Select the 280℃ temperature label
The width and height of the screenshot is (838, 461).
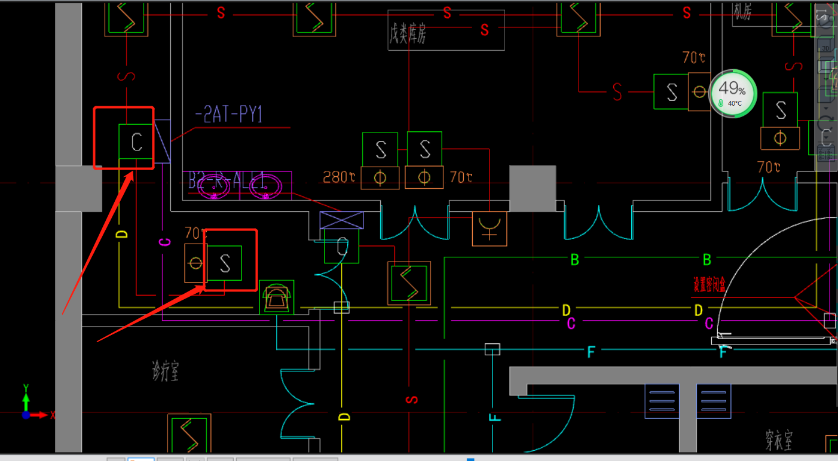(340, 177)
